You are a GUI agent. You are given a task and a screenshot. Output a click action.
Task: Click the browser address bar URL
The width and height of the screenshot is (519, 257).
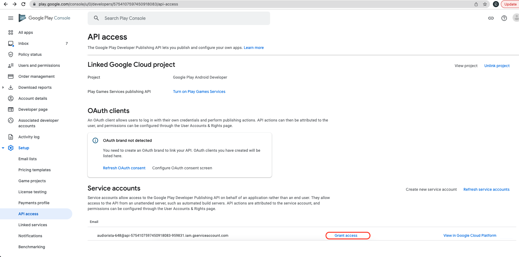pyautogui.click(x=108, y=4)
